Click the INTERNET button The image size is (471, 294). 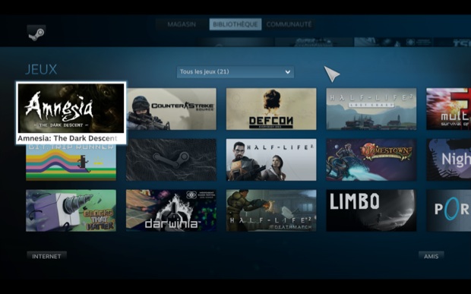(46, 256)
